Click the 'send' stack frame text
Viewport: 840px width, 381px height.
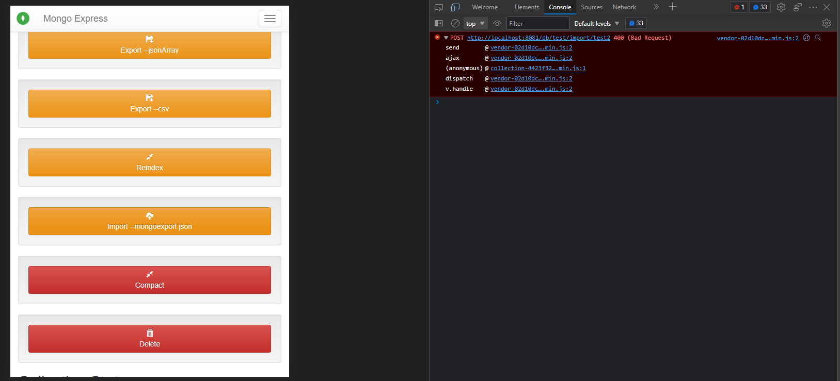click(452, 47)
